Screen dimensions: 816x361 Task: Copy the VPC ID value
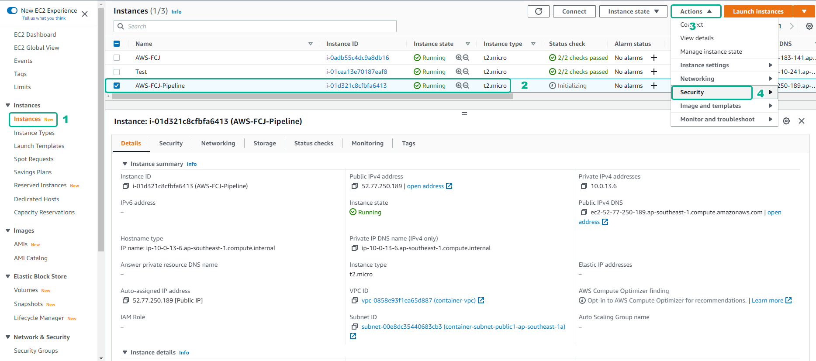coord(355,301)
